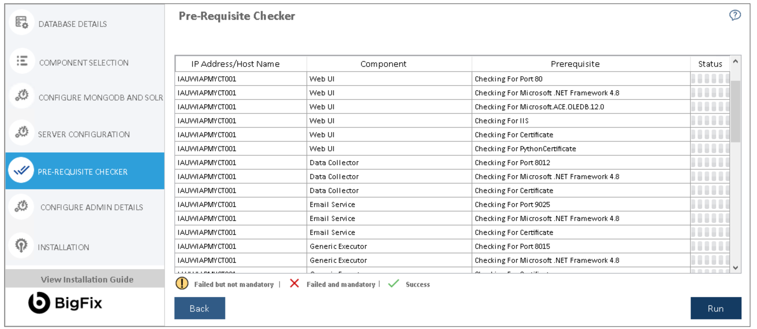Click the Prerequisite column header
Screen dimensions: 757x329
(575, 64)
